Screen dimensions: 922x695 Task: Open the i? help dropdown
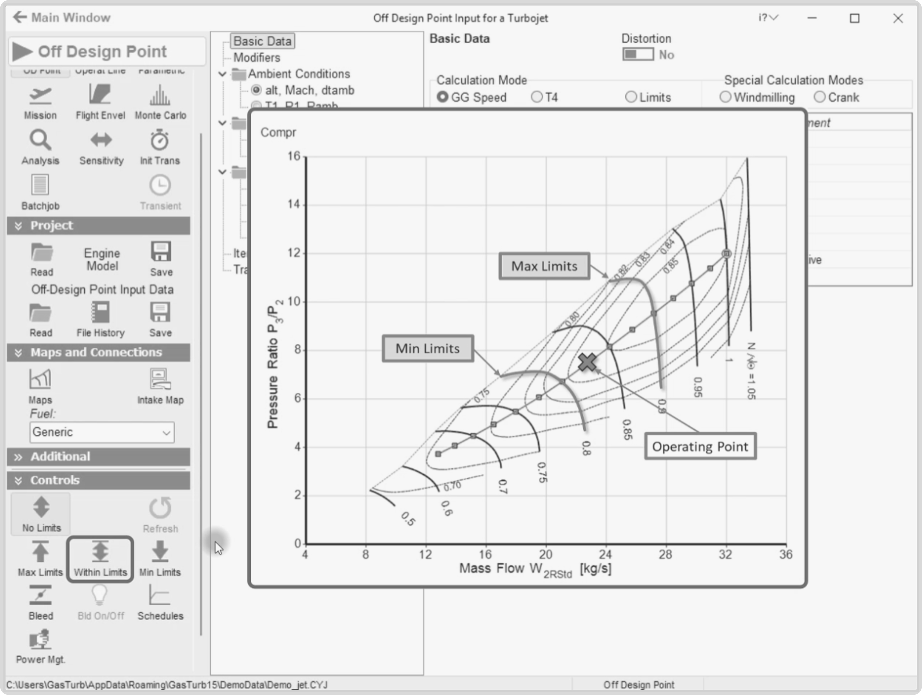768,18
